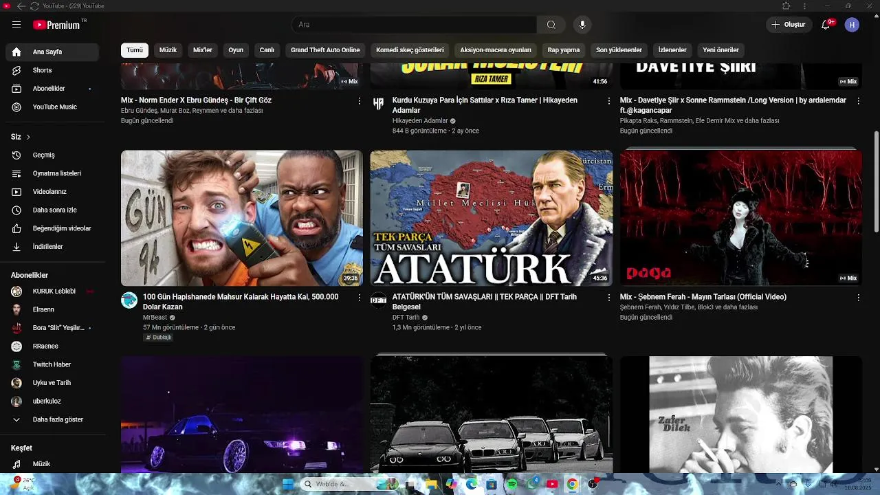Open Elraenn channel subscription
Viewport: 880px width, 495px height.
pyautogui.click(x=52, y=309)
